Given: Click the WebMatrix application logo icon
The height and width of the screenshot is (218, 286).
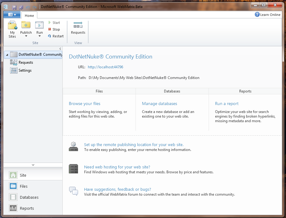Looking at the screenshot, I should pyautogui.click(x=6, y=7).
